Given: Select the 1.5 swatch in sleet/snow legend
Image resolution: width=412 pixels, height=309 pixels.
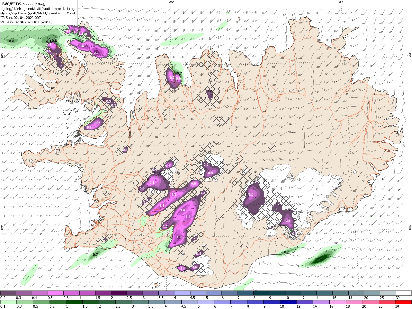Looking at the screenshot, I should coord(103,293).
